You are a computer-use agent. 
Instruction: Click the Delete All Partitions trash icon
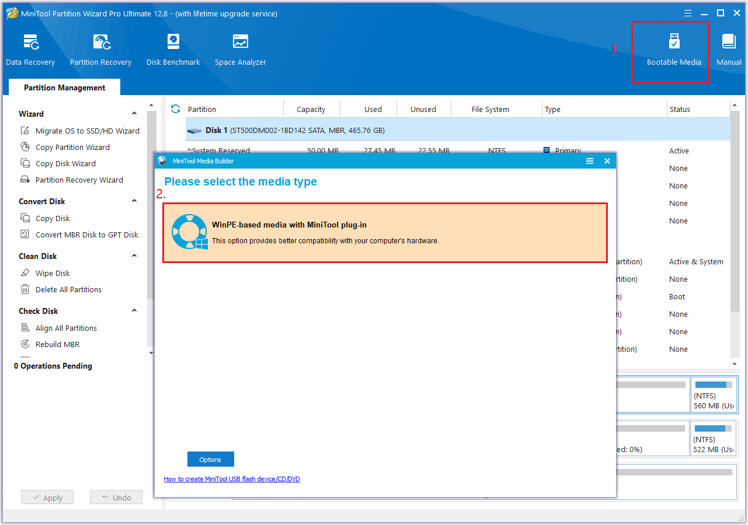(x=25, y=289)
